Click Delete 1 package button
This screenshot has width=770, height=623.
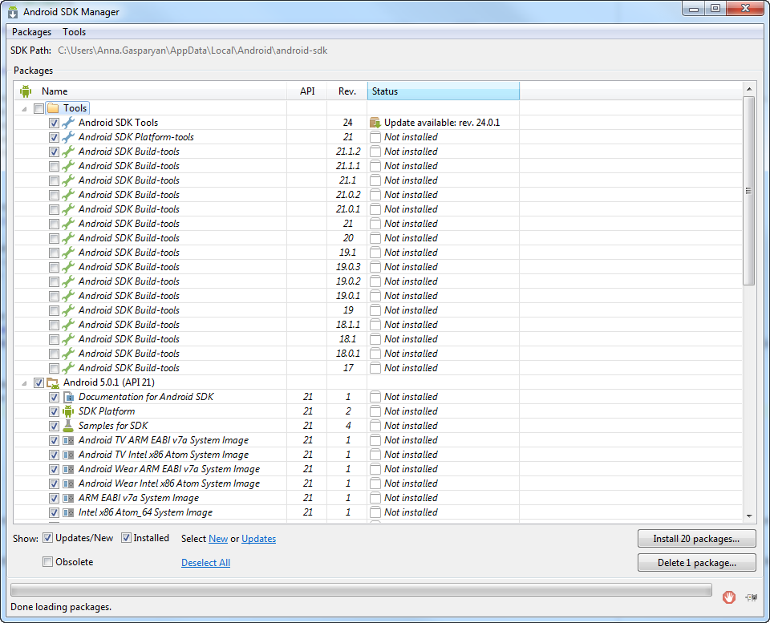pyautogui.click(x=696, y=563)
